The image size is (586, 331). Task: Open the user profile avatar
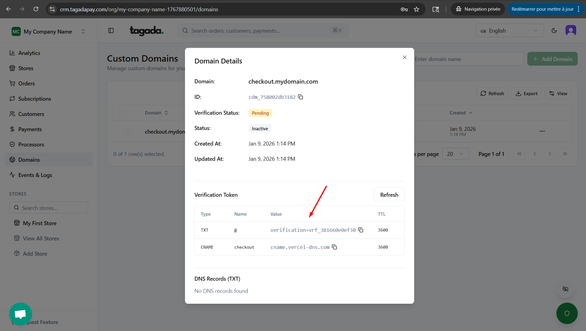[x=570, y=31]
